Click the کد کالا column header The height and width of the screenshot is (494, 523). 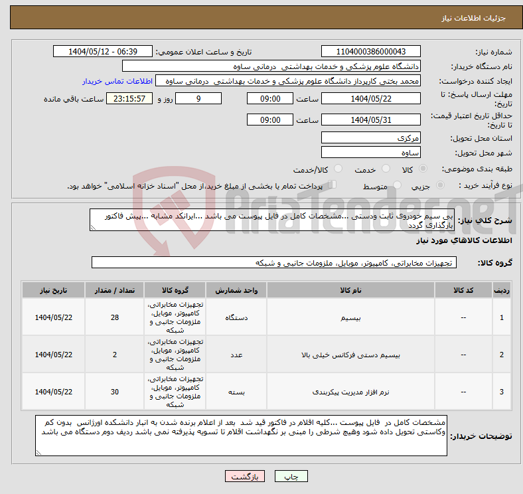(x=463, y=290)
